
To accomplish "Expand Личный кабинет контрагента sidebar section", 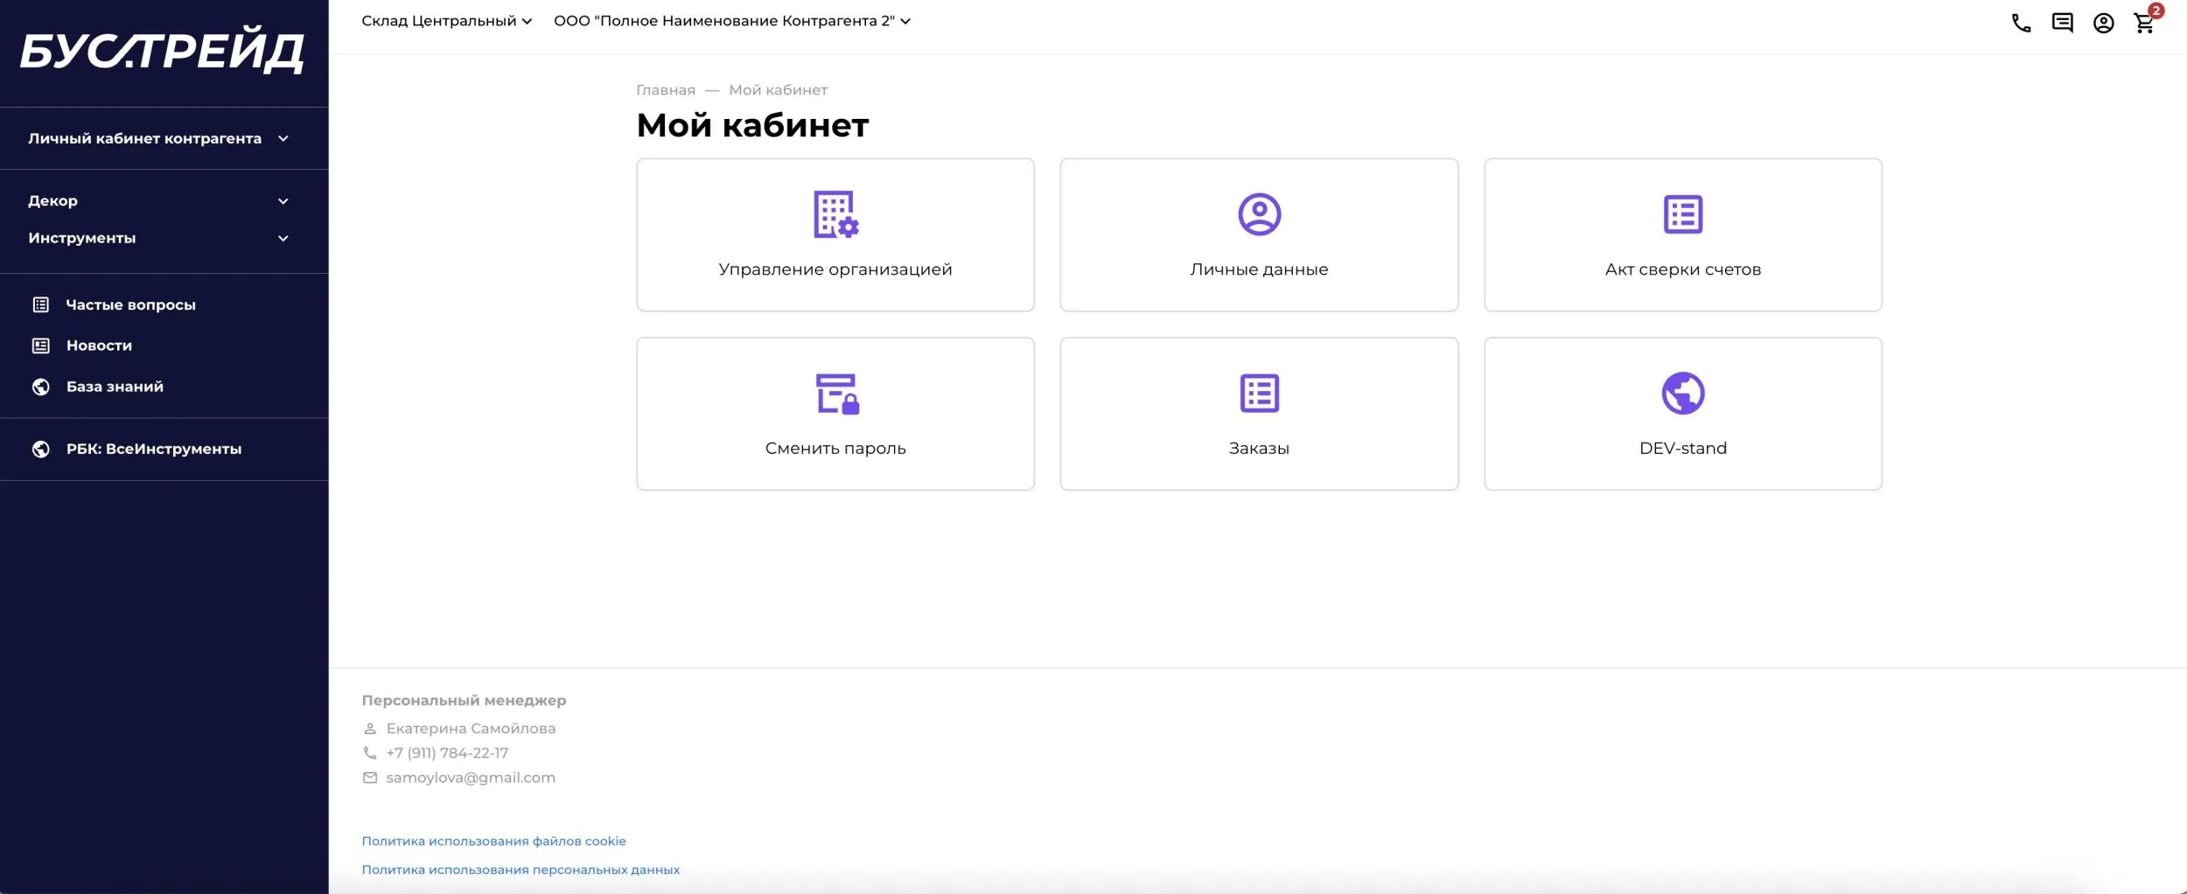I will (157, 138).
